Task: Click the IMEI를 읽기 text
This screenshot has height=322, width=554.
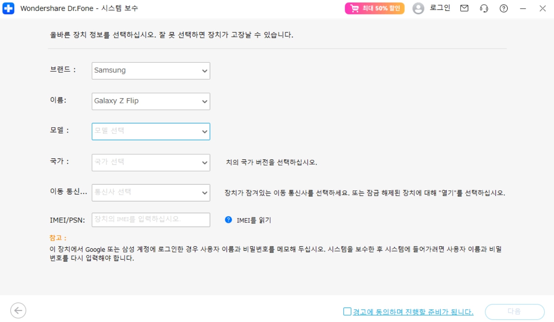Action: coord(254,220)
